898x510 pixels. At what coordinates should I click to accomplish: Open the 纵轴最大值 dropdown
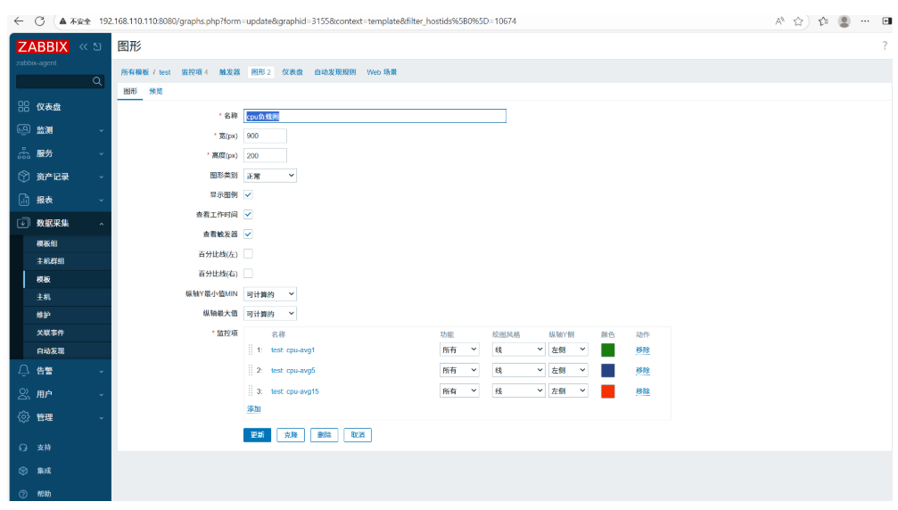pos(269,314)
